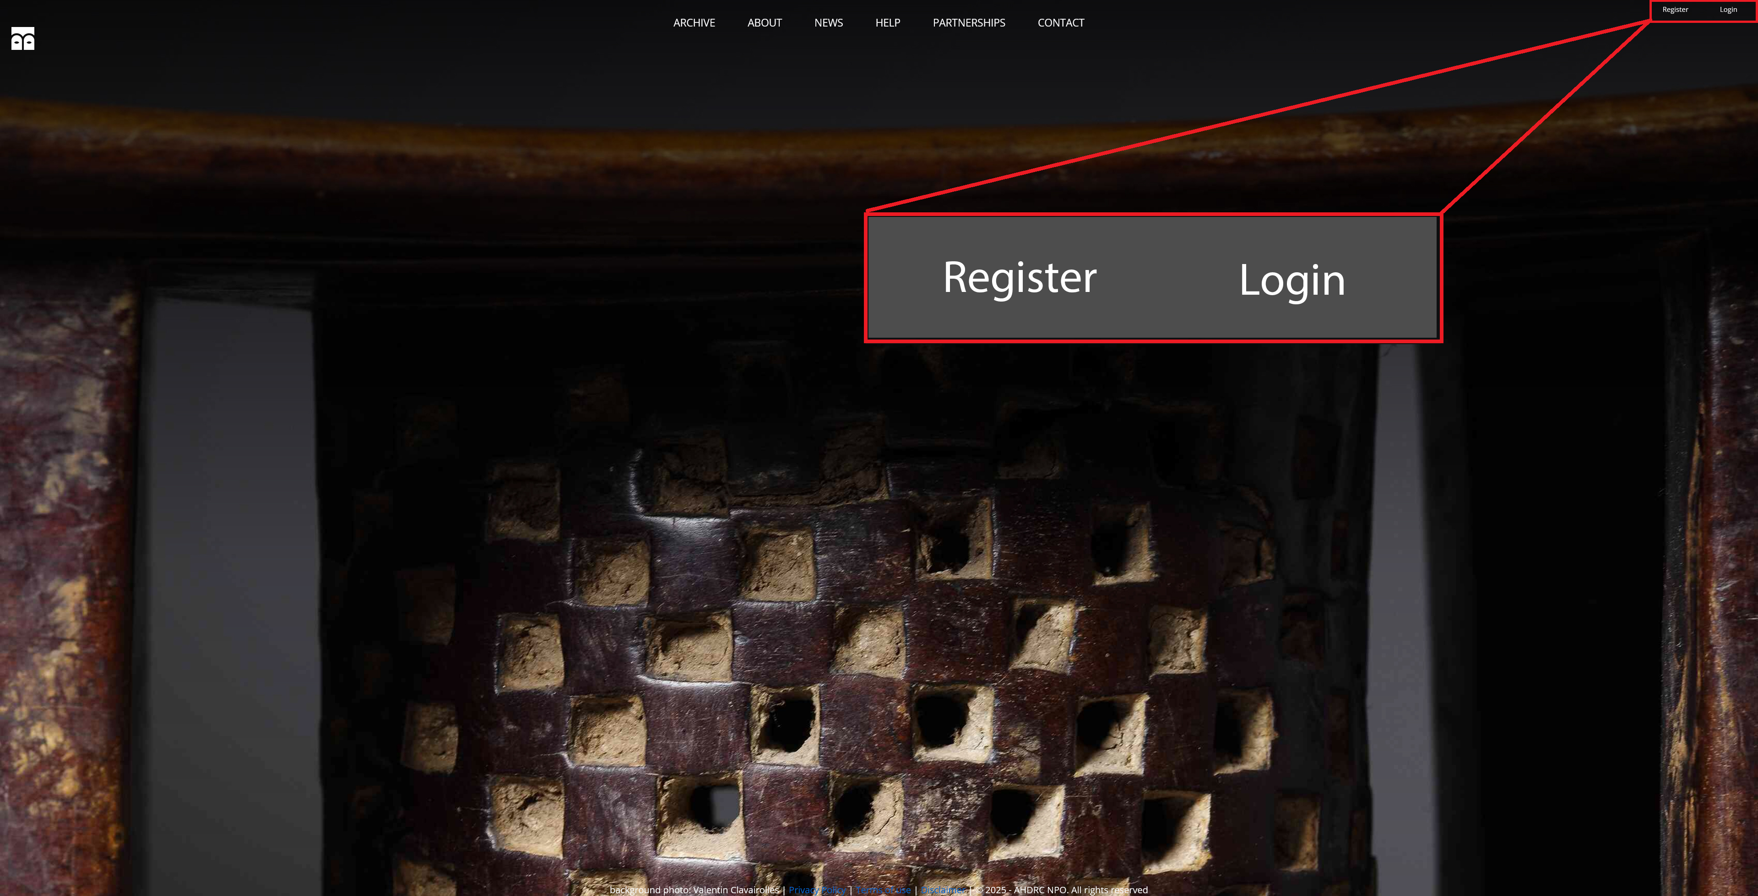
Task: Open the Disclaimer footer link
Action: (x=943, y=890)
